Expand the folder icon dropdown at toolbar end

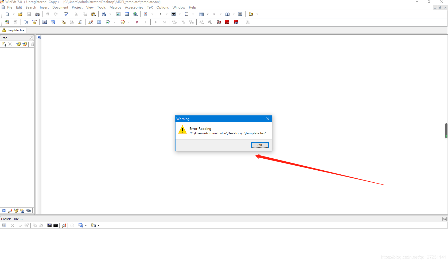click(x=257, y=14)
